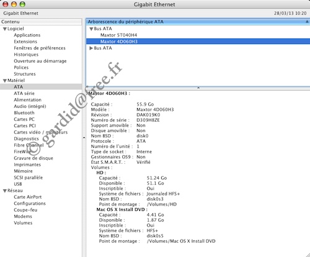The image size is (310, 257).
Task: Click the date 28/03/13 10:20
Action: click(x=290, y=13)
